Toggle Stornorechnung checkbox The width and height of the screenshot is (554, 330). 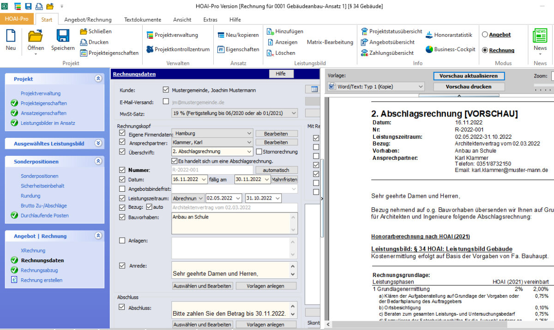point(259,151)
